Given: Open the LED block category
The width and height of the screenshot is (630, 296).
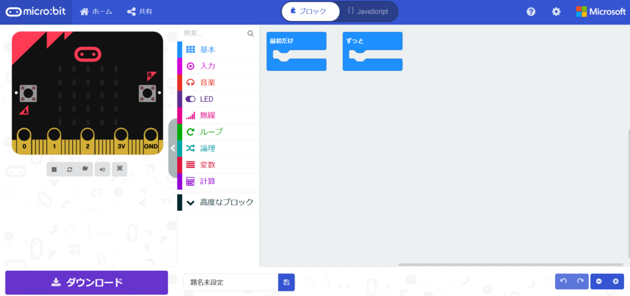Looking at the screenshot, I should (218, 99).
